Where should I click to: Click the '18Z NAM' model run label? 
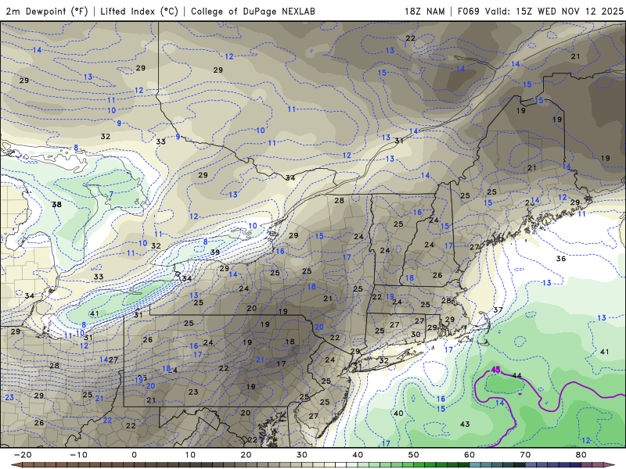pos(425,11)
